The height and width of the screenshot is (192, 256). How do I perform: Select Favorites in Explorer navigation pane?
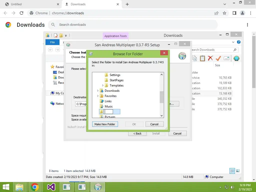(57, 67)
